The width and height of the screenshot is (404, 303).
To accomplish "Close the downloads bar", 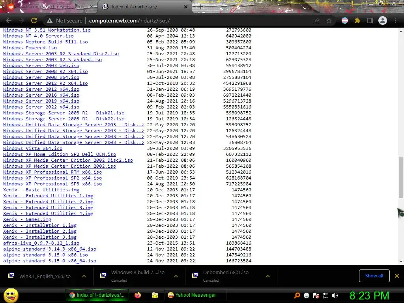I will 397,276.
